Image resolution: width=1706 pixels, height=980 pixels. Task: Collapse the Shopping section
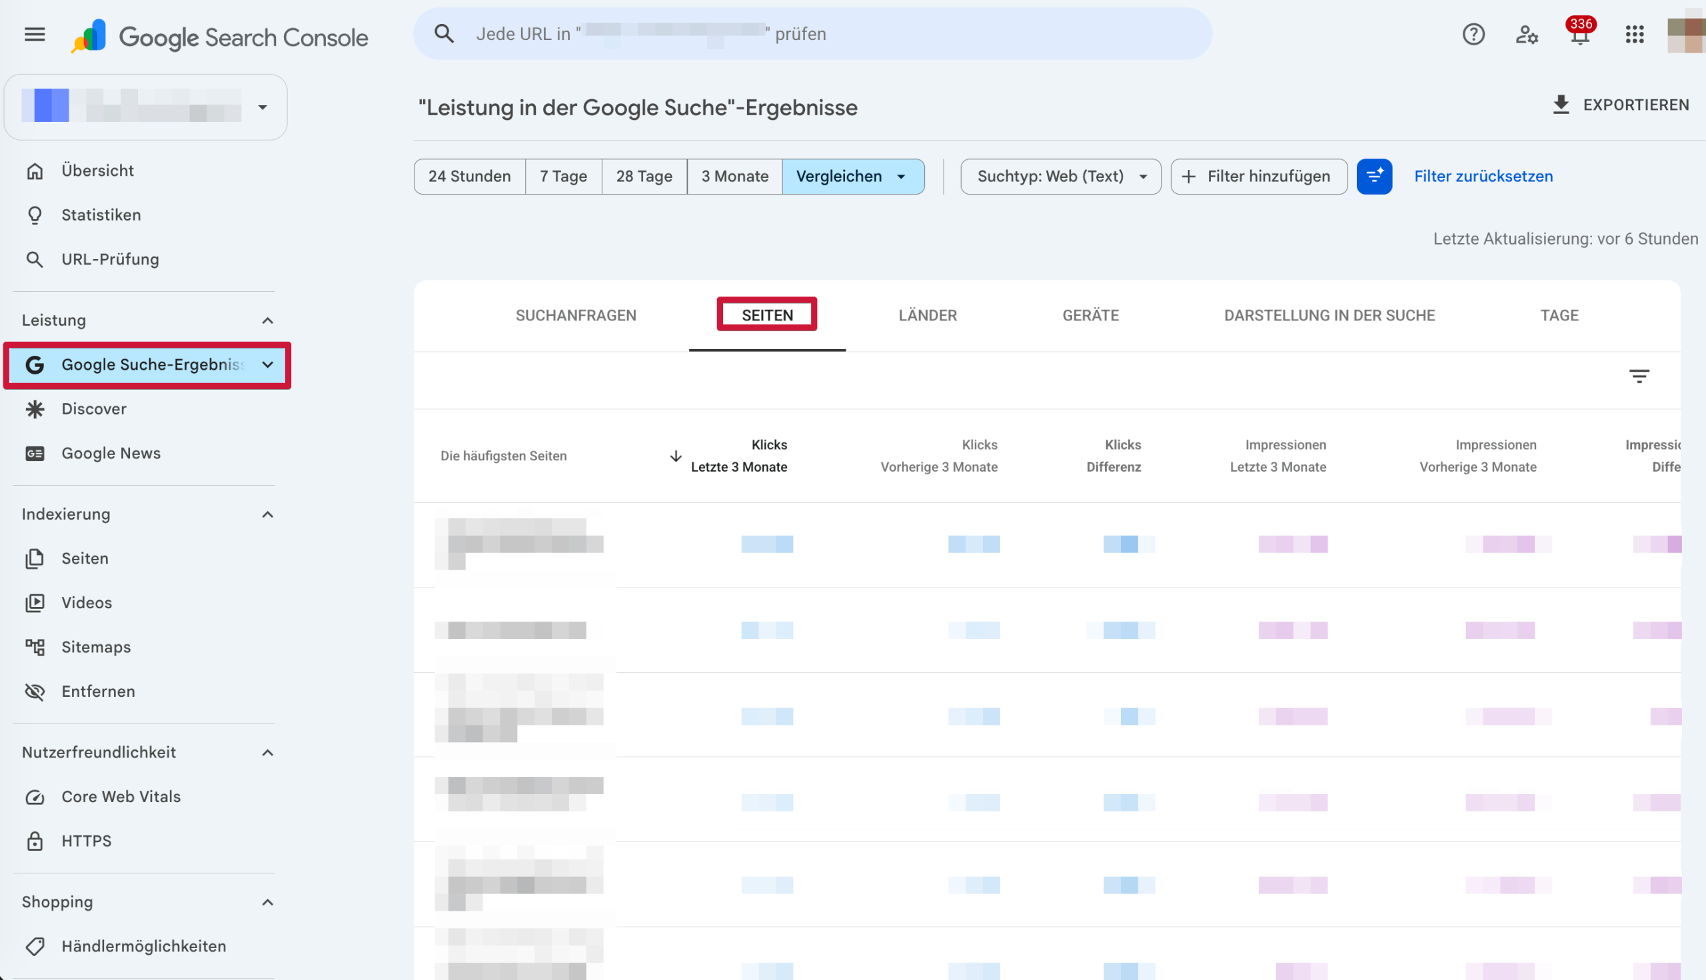tap(267, 902)
